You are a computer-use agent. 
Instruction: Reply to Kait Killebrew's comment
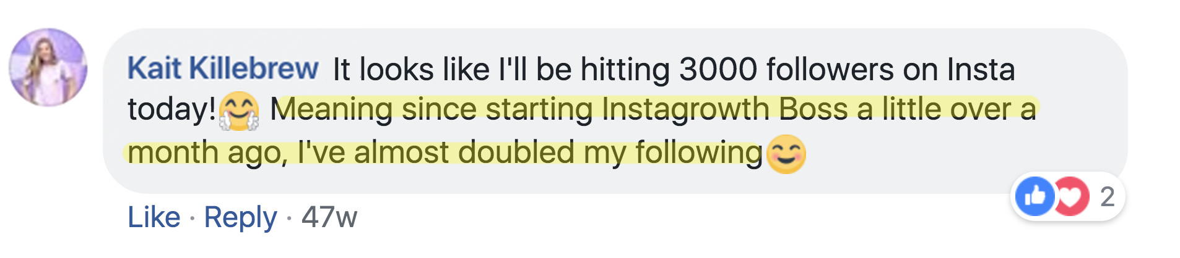[240, 217]
